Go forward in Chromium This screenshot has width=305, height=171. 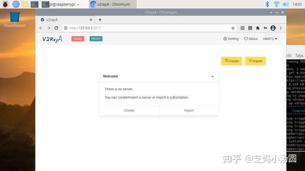[48, 28]
